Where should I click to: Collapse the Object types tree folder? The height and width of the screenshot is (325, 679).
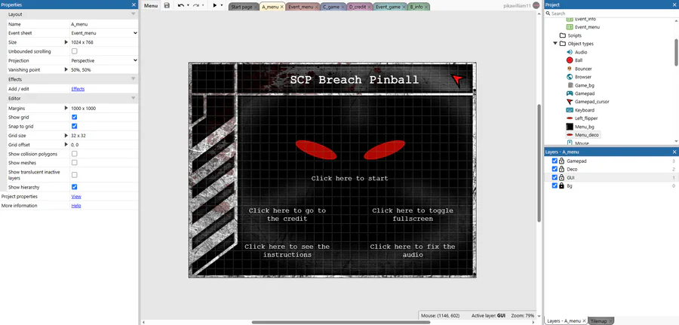tap(555, 44)
